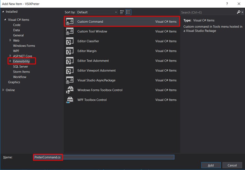Screen dimensions: 245x170
Task: Select the Editor Margin template name
Action: (x=87, y=51)
